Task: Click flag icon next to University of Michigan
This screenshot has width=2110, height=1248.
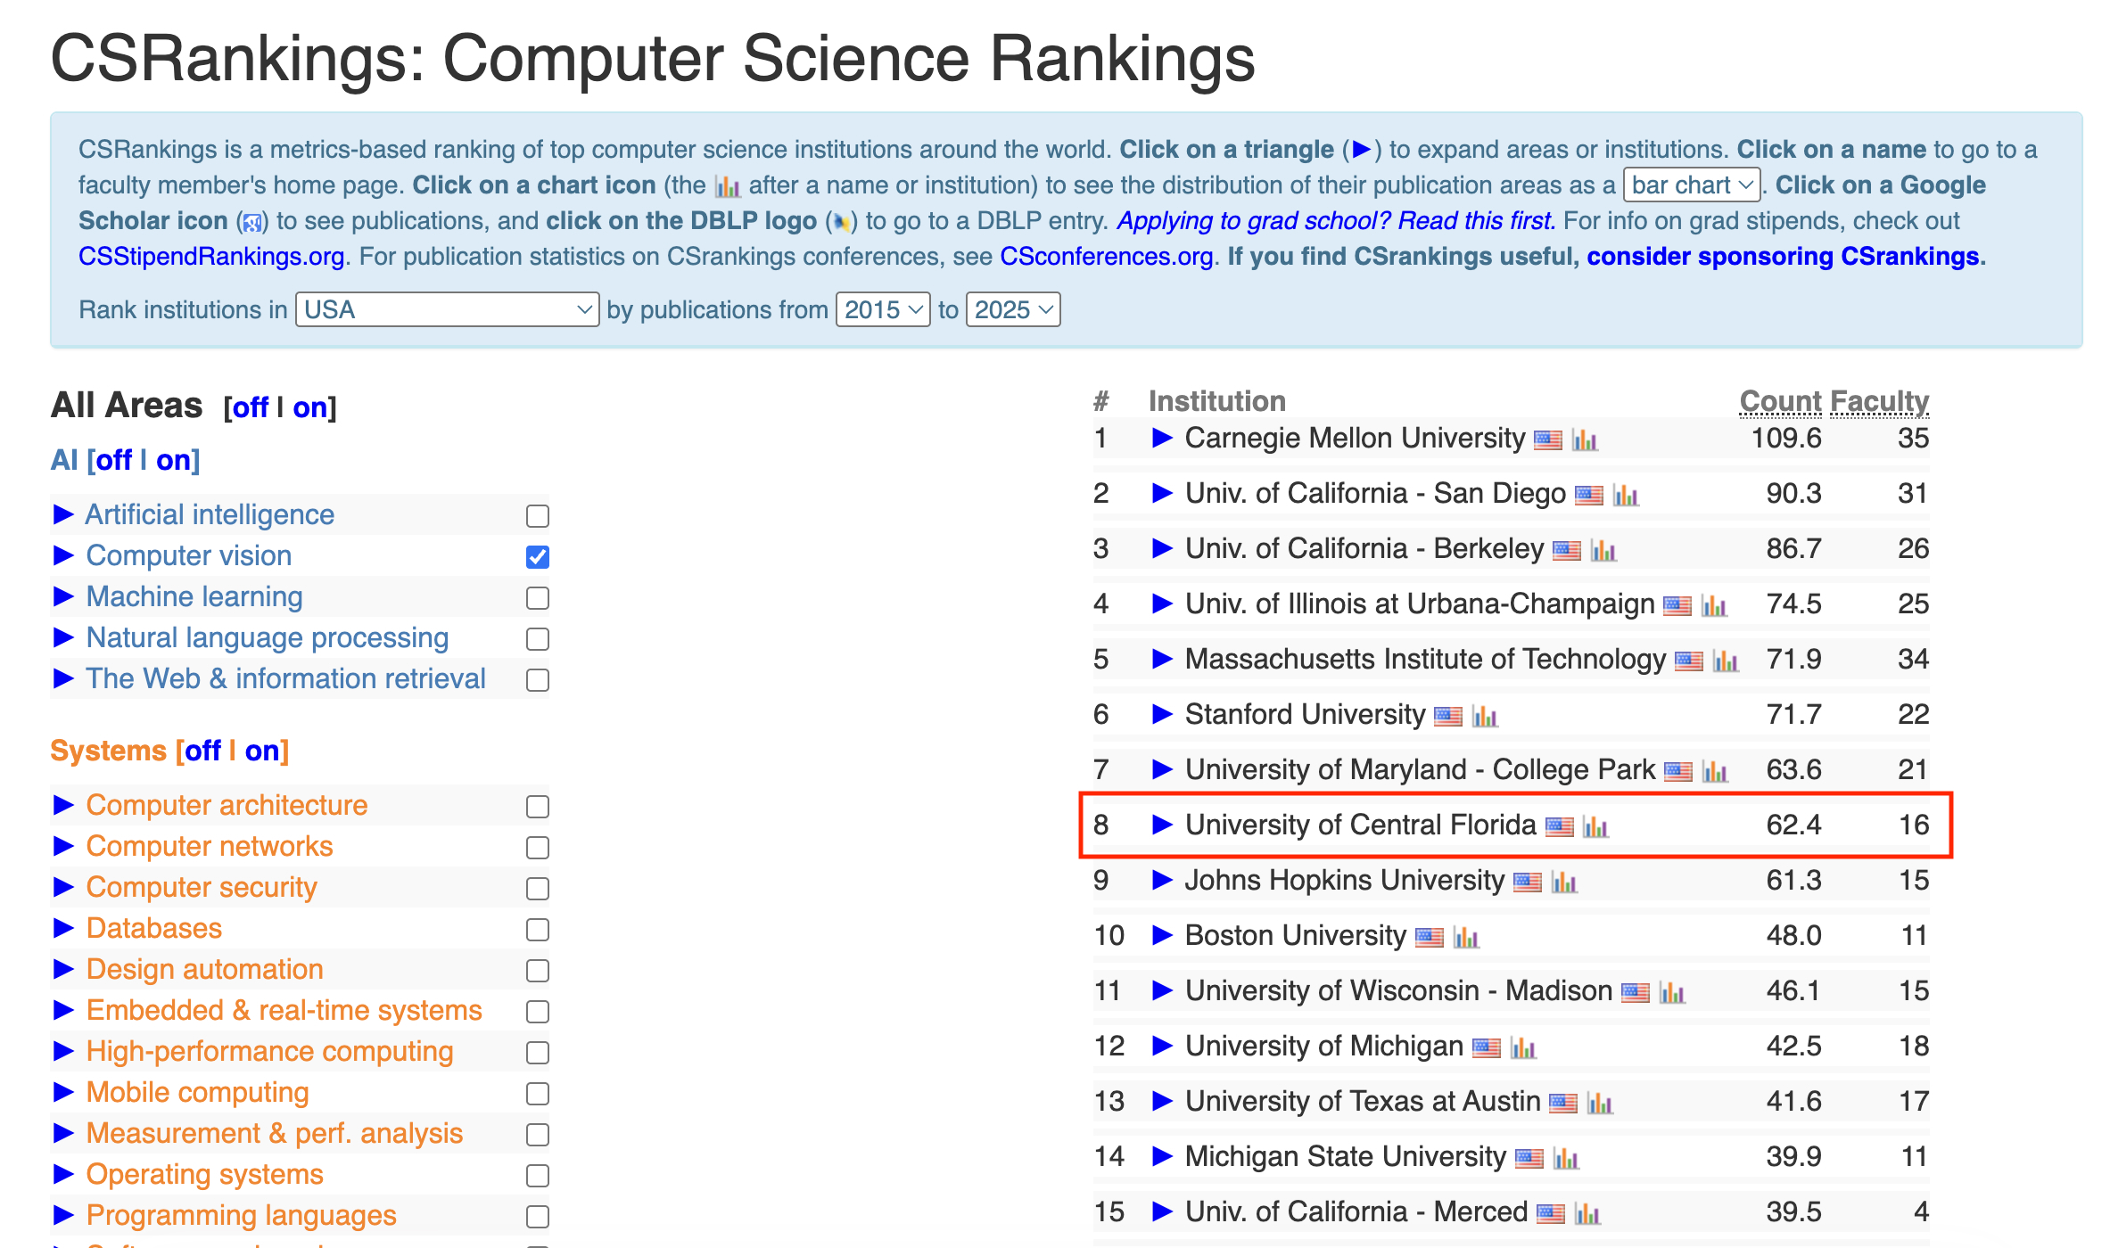Action: 1487,1047
